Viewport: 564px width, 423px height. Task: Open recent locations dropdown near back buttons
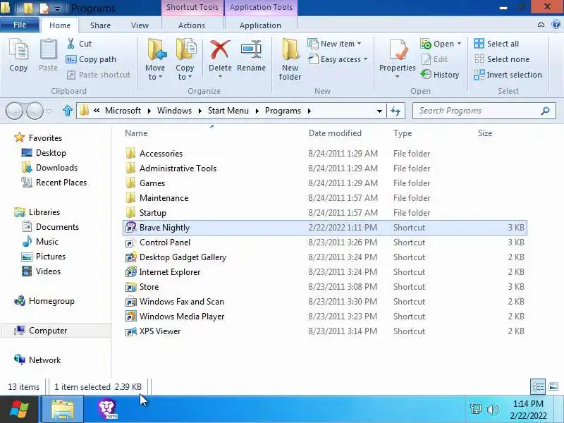coord(49,111)
